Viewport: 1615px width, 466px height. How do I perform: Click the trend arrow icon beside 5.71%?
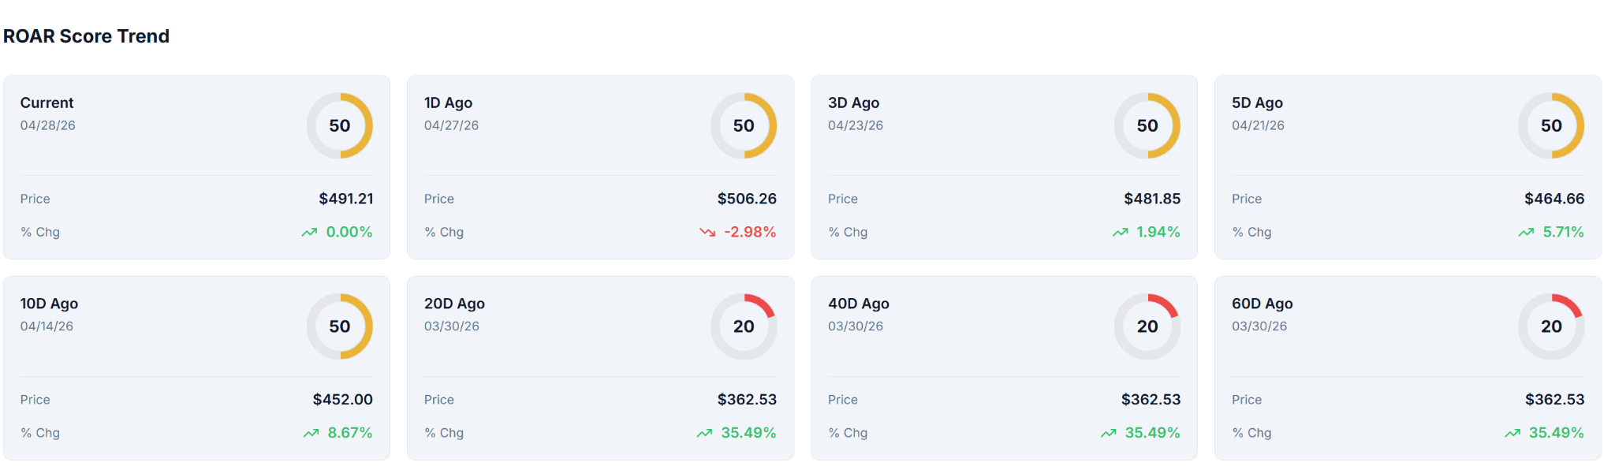(1526, 233)
